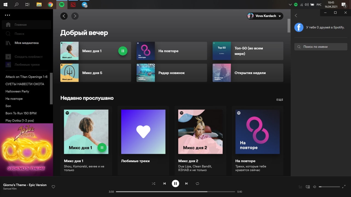
Task: Open Vova Kardach account dropdown
Action: point(265,16)
